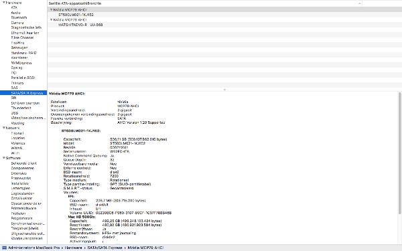The width and height of the screenshot is (402, 251).
Task: Select Installaties under Software
Action: pyautogui.click(x=19, y=183)
